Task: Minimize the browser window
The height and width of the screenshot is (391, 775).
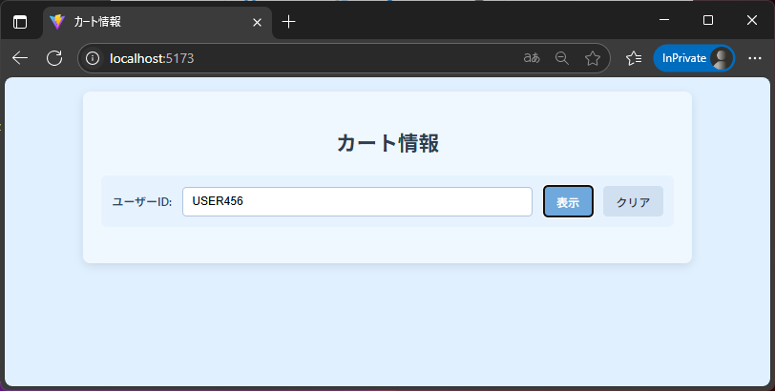Action: pos(664,20)
